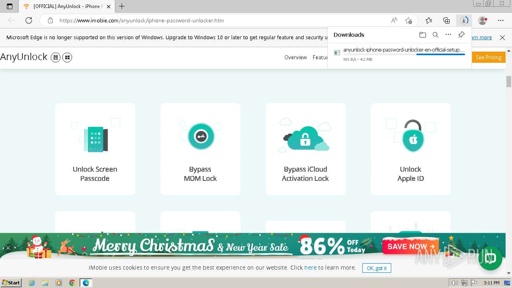Open the Windows Start menu
Viewport: 512px width, 288px height.
(11, 283)
